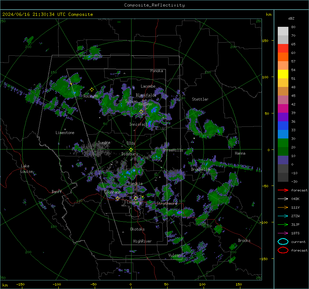This screenshot has width=309, height=289.
Task: Select the 48 dBZ tan-orange color swatch
Action: click(283, 91)
